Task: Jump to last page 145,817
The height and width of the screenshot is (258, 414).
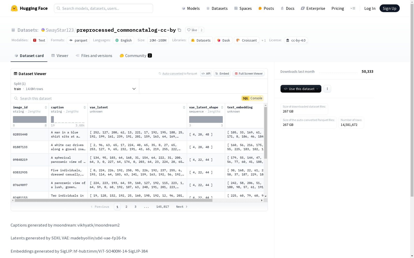Action: coord(162,207)
